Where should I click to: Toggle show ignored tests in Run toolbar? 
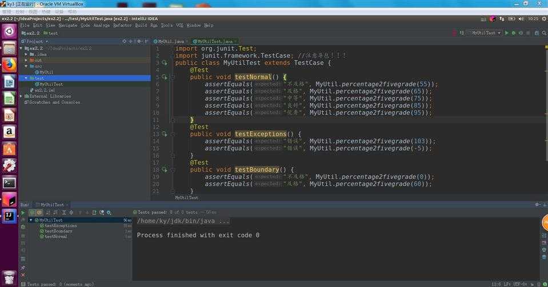(x=39, y=212)
